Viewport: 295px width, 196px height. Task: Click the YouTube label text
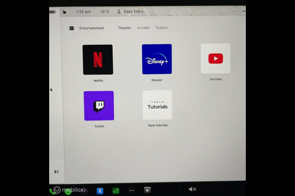click(216, 79)
